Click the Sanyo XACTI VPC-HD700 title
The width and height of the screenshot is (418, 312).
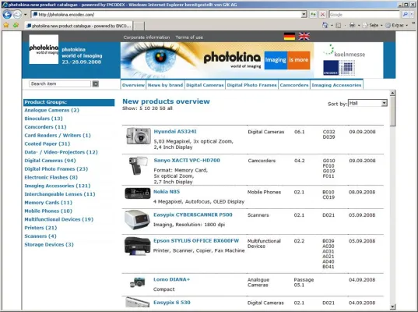click(x=187, y=160)
